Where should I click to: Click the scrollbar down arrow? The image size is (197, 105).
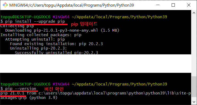pos(194,102)
